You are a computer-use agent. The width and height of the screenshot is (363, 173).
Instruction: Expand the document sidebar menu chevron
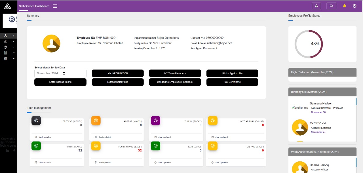pyautogui.click(x=14, y=53)
